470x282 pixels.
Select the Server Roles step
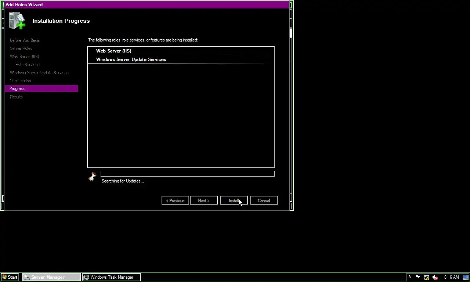(x=21, y=48)
